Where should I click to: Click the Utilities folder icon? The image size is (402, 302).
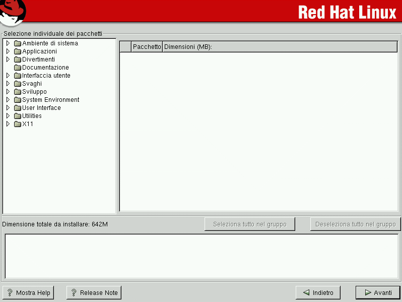point(18,116)
